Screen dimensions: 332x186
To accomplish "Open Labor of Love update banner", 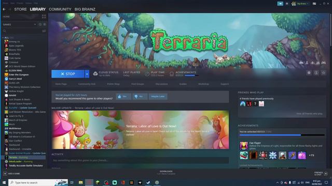I will point(140,130).
